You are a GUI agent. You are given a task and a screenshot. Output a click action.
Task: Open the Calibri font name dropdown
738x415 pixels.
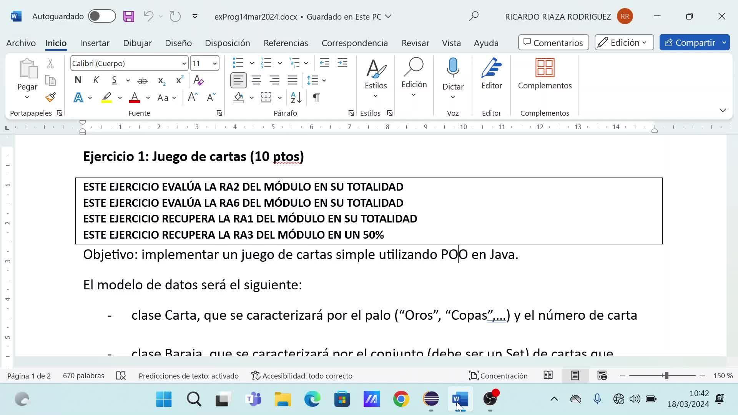[x=184, y=63]
